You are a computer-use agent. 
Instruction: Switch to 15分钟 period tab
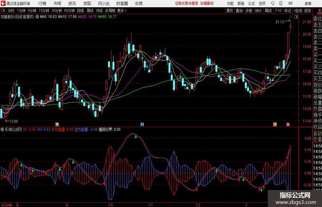[44, 11]
